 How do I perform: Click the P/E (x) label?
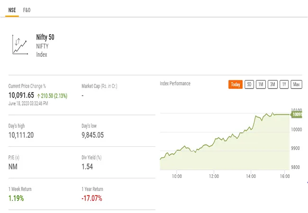14,158
